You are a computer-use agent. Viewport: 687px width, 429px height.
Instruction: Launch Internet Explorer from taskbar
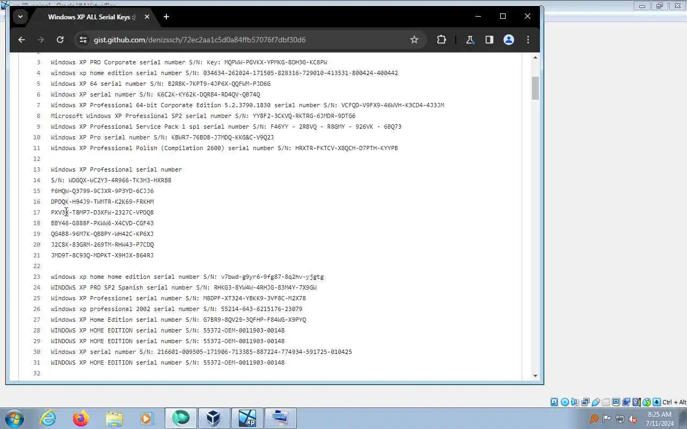click(x=48, y=418)
